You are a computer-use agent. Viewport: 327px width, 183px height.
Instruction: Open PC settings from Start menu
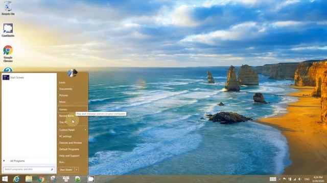[65, 136]
